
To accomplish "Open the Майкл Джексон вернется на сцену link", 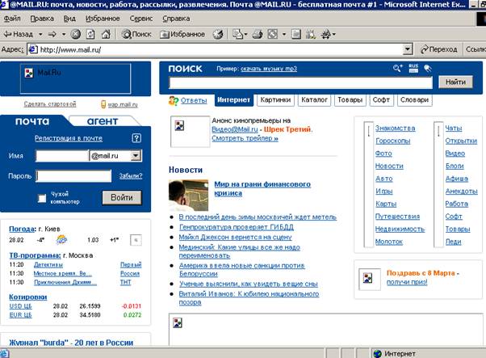I will (235, 238).
